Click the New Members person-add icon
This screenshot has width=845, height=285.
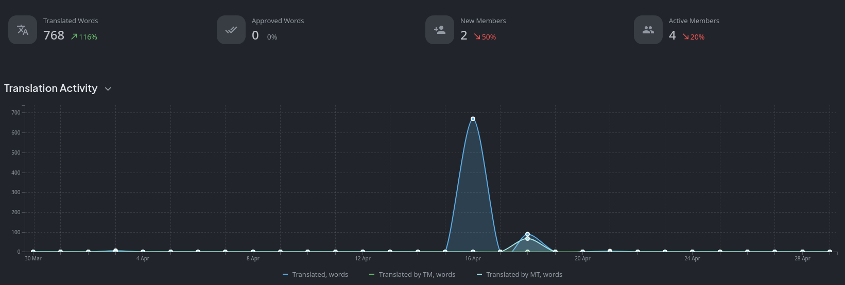coord(440,30)
